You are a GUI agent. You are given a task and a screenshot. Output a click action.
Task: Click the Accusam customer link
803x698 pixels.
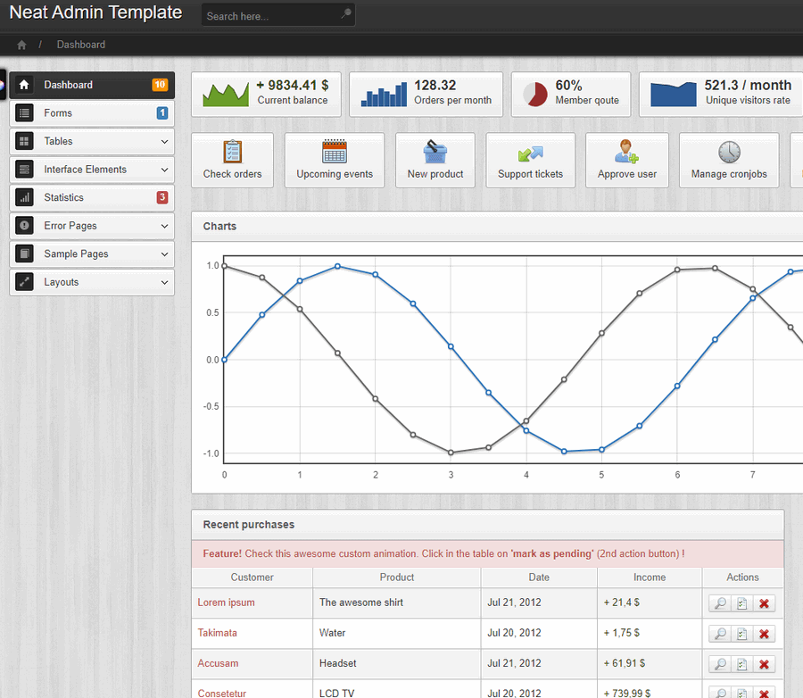click(x=218, y=663)
